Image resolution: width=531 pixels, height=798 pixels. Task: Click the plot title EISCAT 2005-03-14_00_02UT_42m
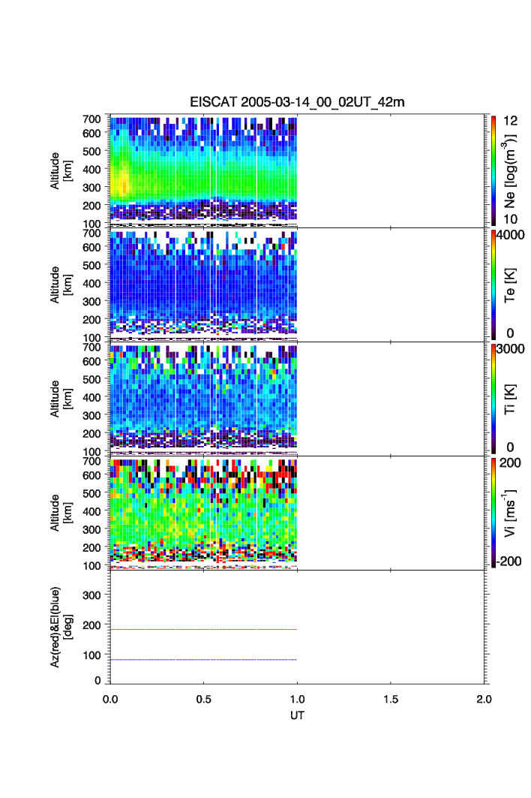[297, 102]
